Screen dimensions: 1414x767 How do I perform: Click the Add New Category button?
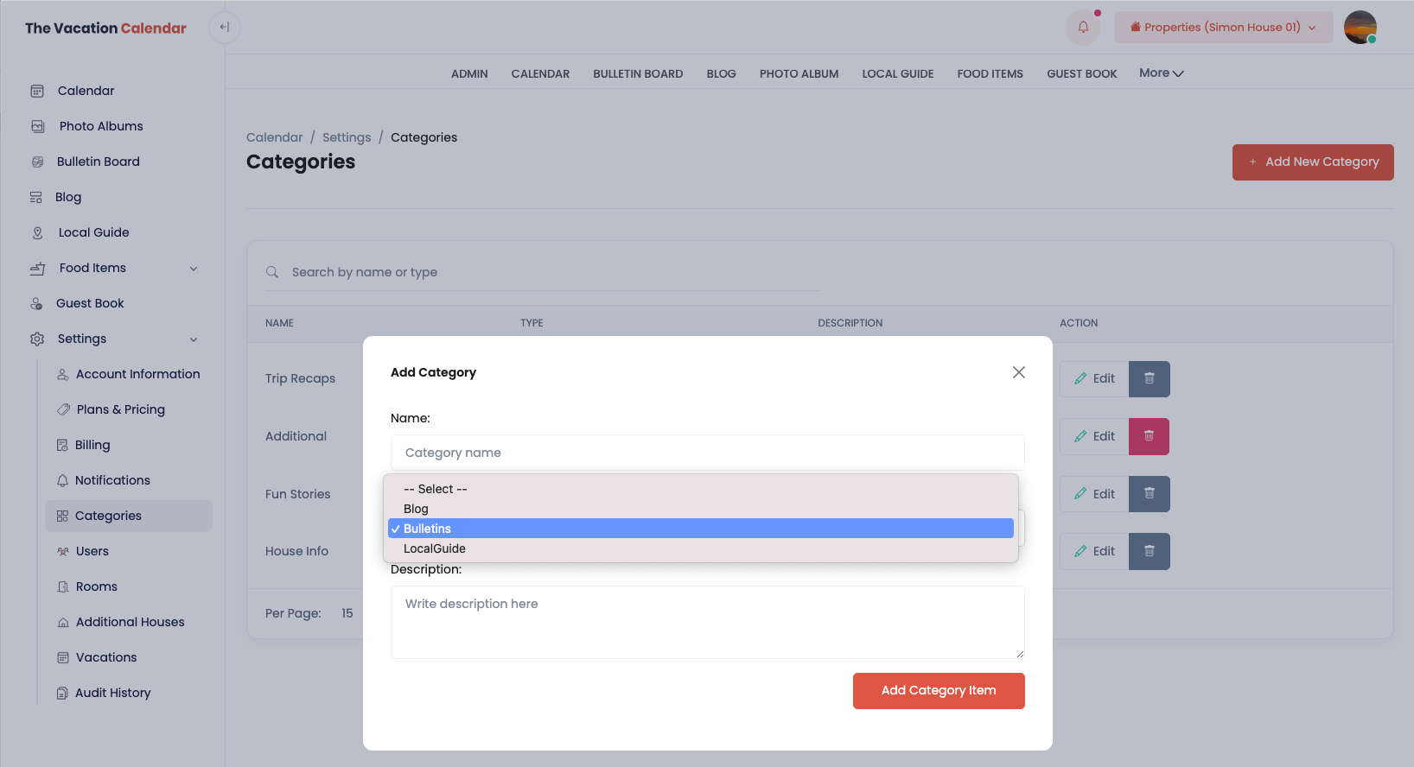click(1312, 162)
